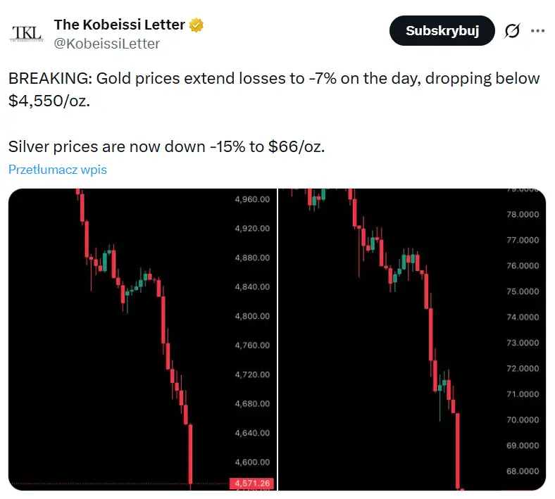Click the TKL profile avatar
The height and width of the screenshot is (499, 555).
(27, 33)
